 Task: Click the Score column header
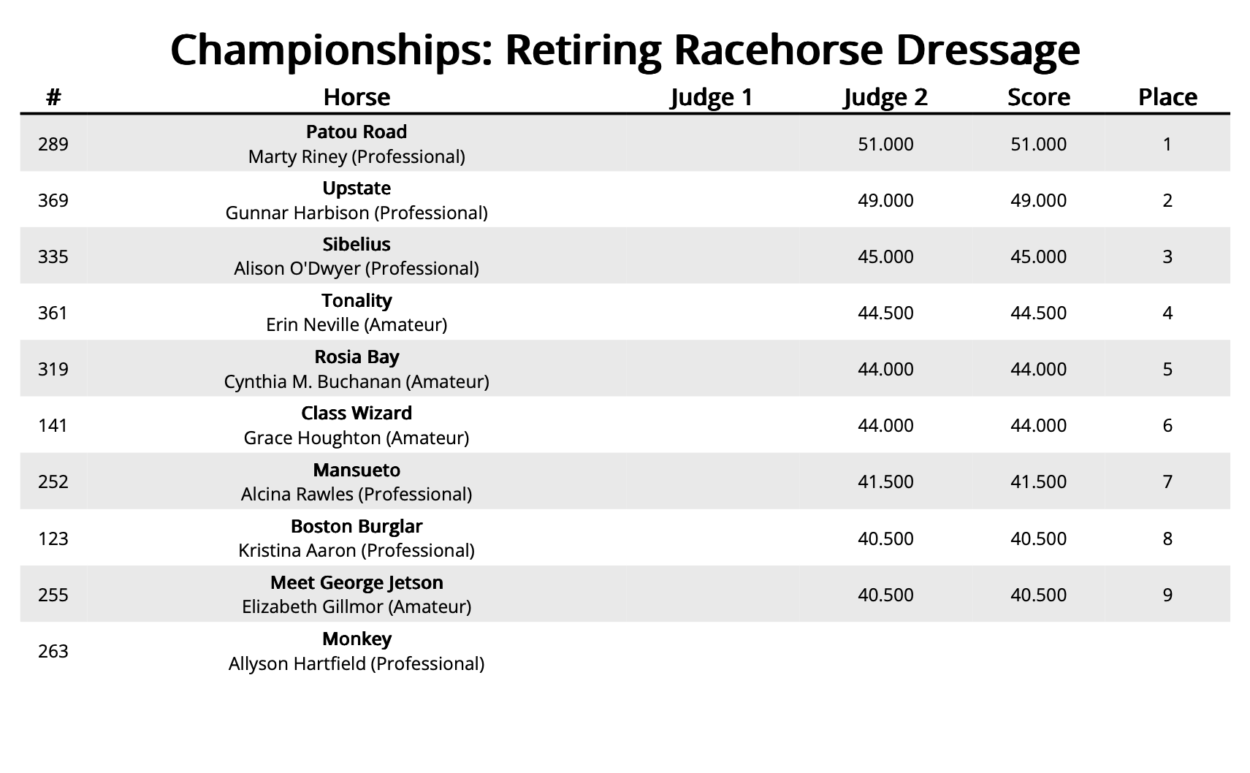click(x=1038, y=97)
